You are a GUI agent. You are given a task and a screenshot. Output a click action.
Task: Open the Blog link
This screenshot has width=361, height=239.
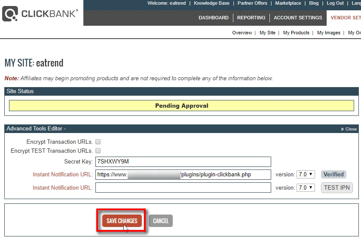coord(314,3)
